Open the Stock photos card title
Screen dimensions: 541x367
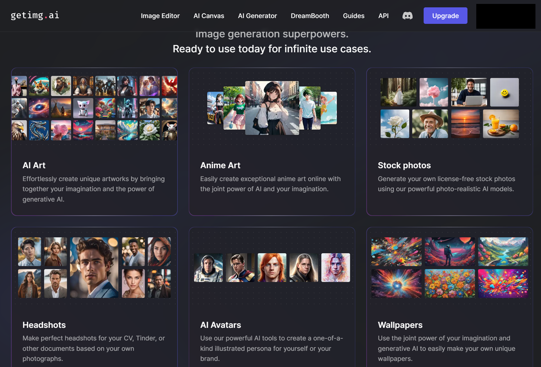(404, 165)
